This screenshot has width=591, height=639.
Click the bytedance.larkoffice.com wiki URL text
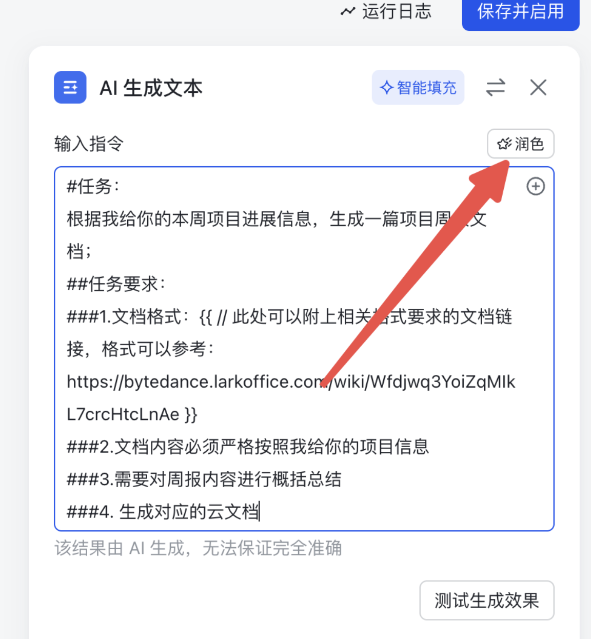click(x=291, y=397)
